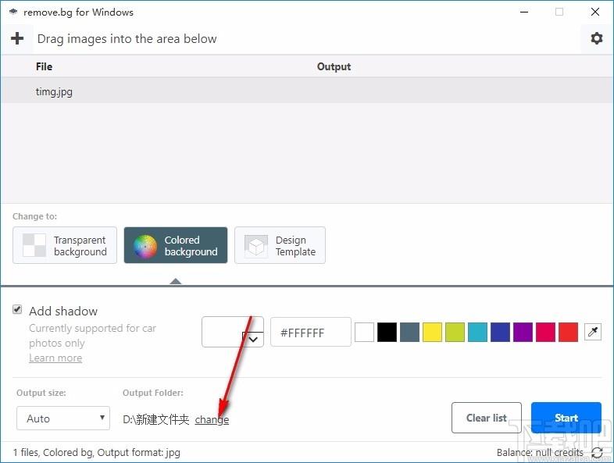
Task: Select Transparent background option
Action: pos(65,245)
